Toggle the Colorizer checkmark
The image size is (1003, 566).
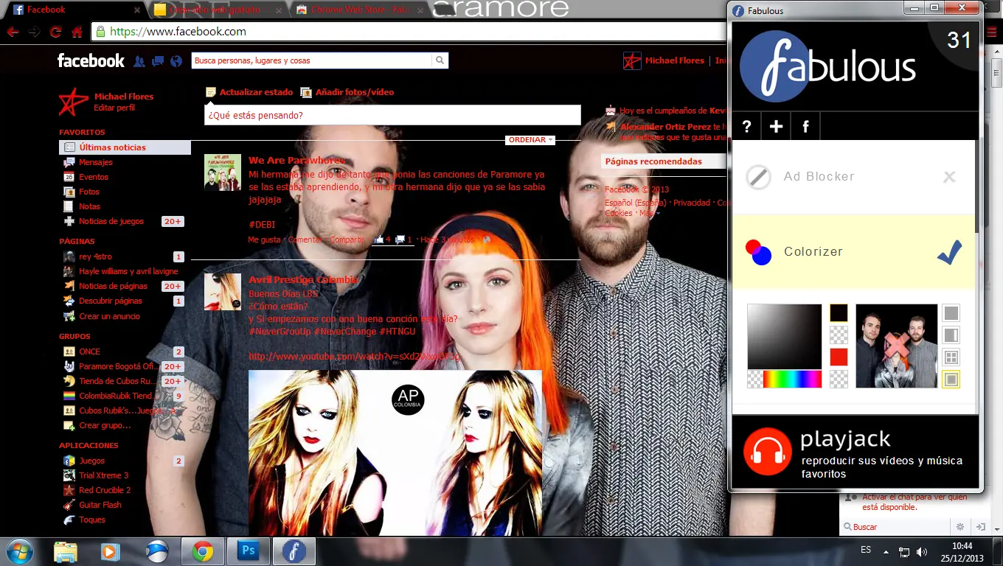(949, 252)
